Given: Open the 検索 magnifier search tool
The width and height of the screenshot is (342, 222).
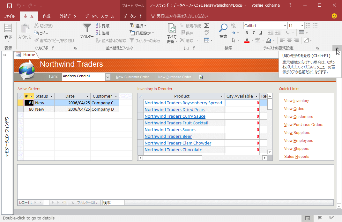Looking at the screenshot, I should click(223, 31).
